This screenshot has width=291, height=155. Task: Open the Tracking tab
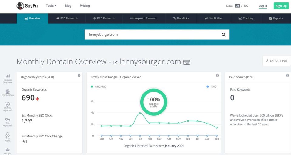click(246, 18)
